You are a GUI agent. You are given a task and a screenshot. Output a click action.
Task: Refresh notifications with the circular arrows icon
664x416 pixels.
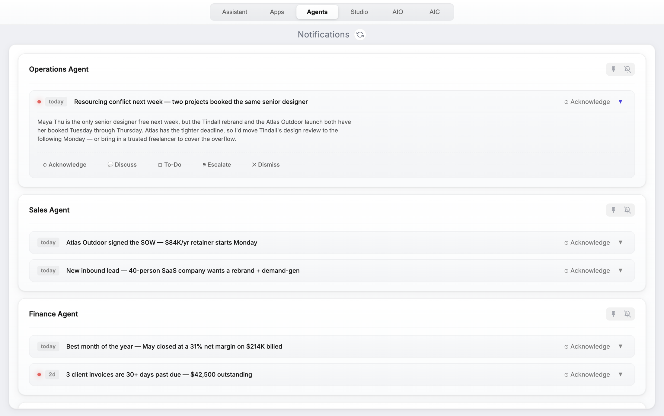click(x=360, y=35)
